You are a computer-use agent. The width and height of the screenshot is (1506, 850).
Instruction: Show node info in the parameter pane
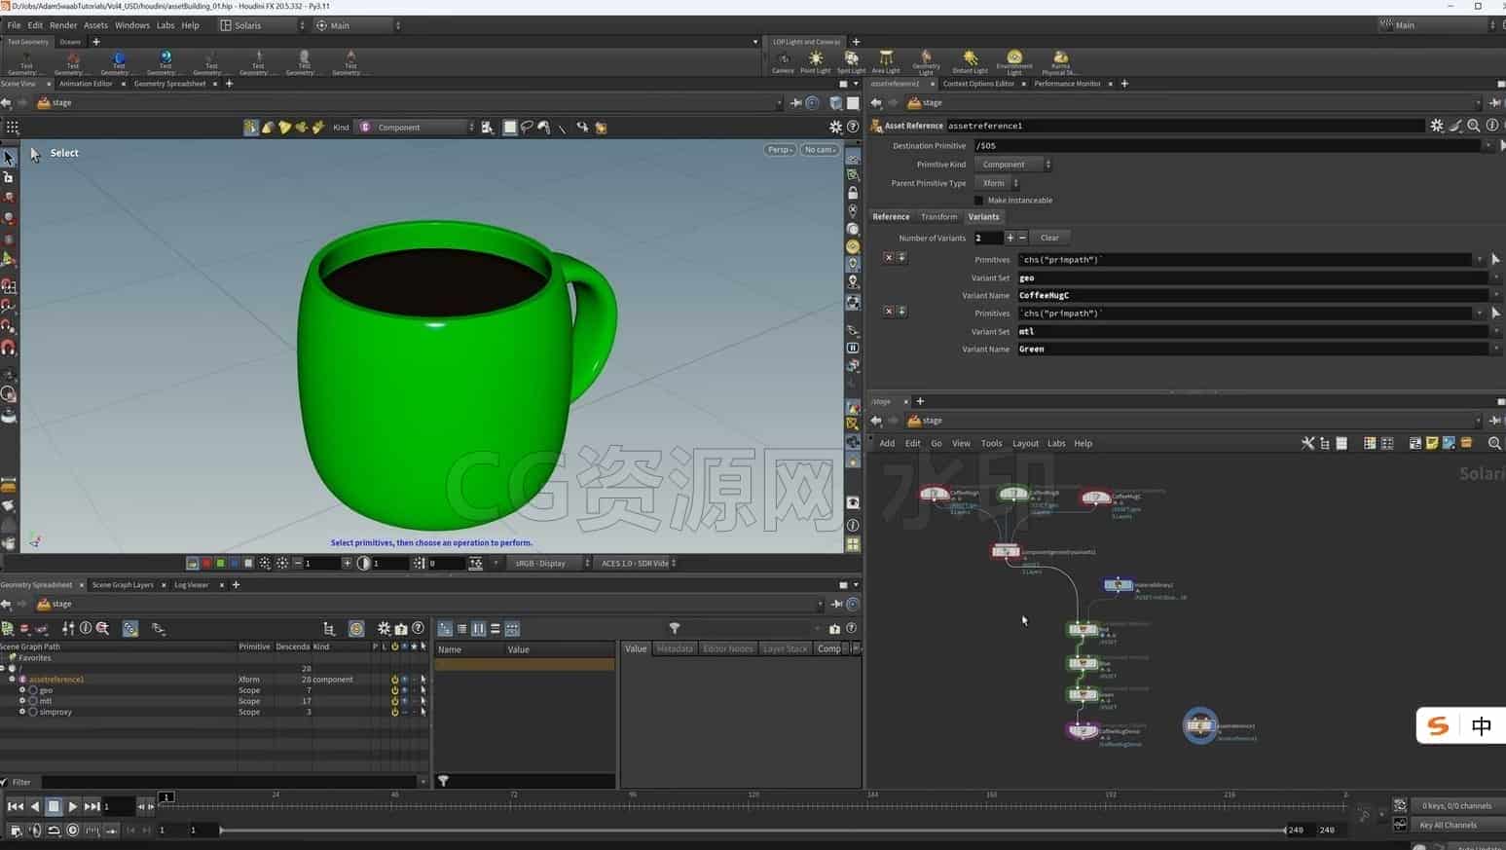(1492, 126)
